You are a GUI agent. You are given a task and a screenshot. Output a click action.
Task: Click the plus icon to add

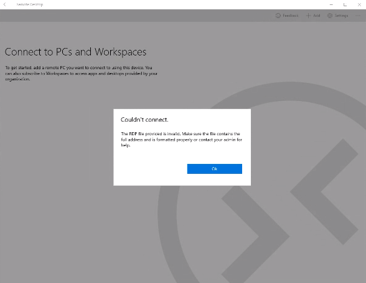pos(308,16)
